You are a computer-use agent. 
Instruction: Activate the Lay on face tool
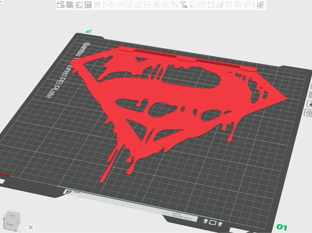click(x=138, y=5)
